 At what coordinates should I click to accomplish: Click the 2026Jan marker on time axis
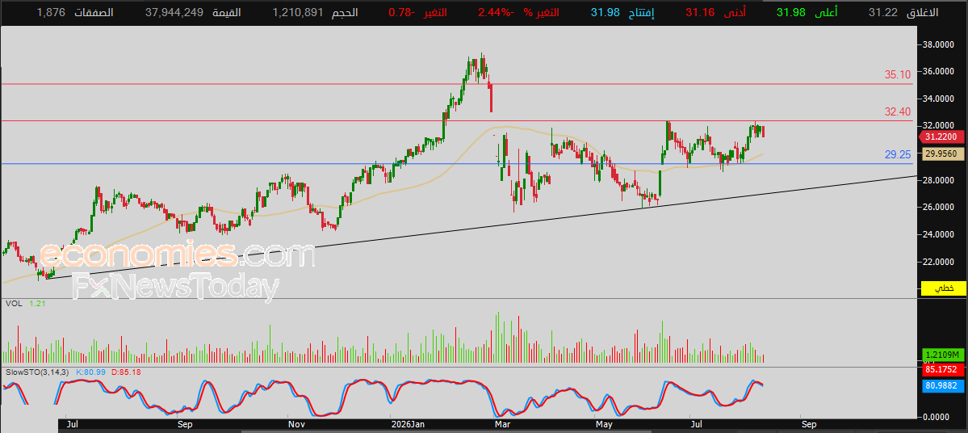(409, 425)
